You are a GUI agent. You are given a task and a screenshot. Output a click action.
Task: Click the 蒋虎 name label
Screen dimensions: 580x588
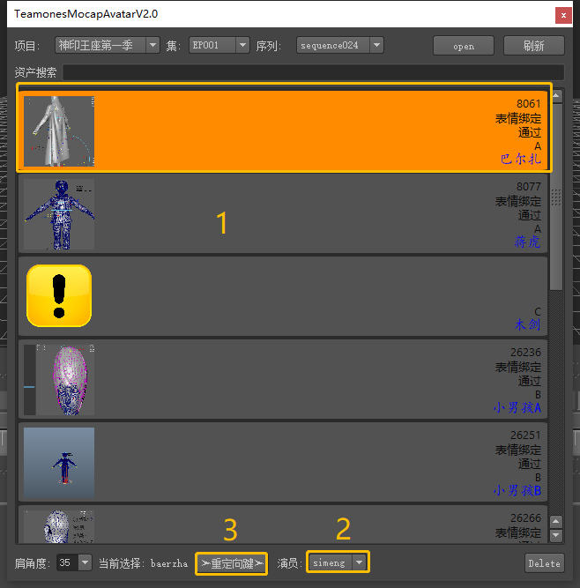pos(527,242)
